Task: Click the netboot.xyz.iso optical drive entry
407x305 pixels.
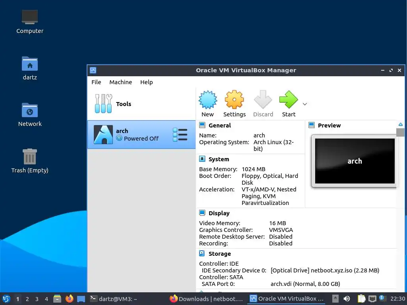Action: (325, 270)
